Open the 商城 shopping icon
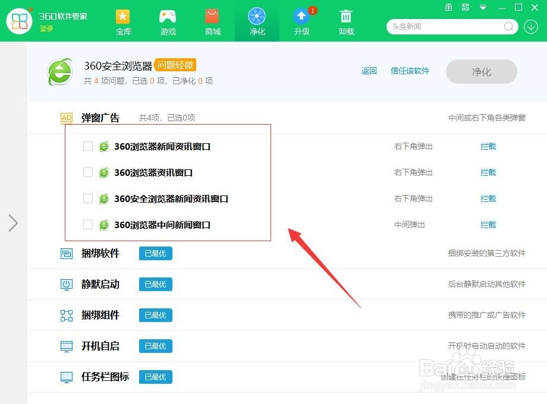547x404 pixels. (x=212, y=17)
